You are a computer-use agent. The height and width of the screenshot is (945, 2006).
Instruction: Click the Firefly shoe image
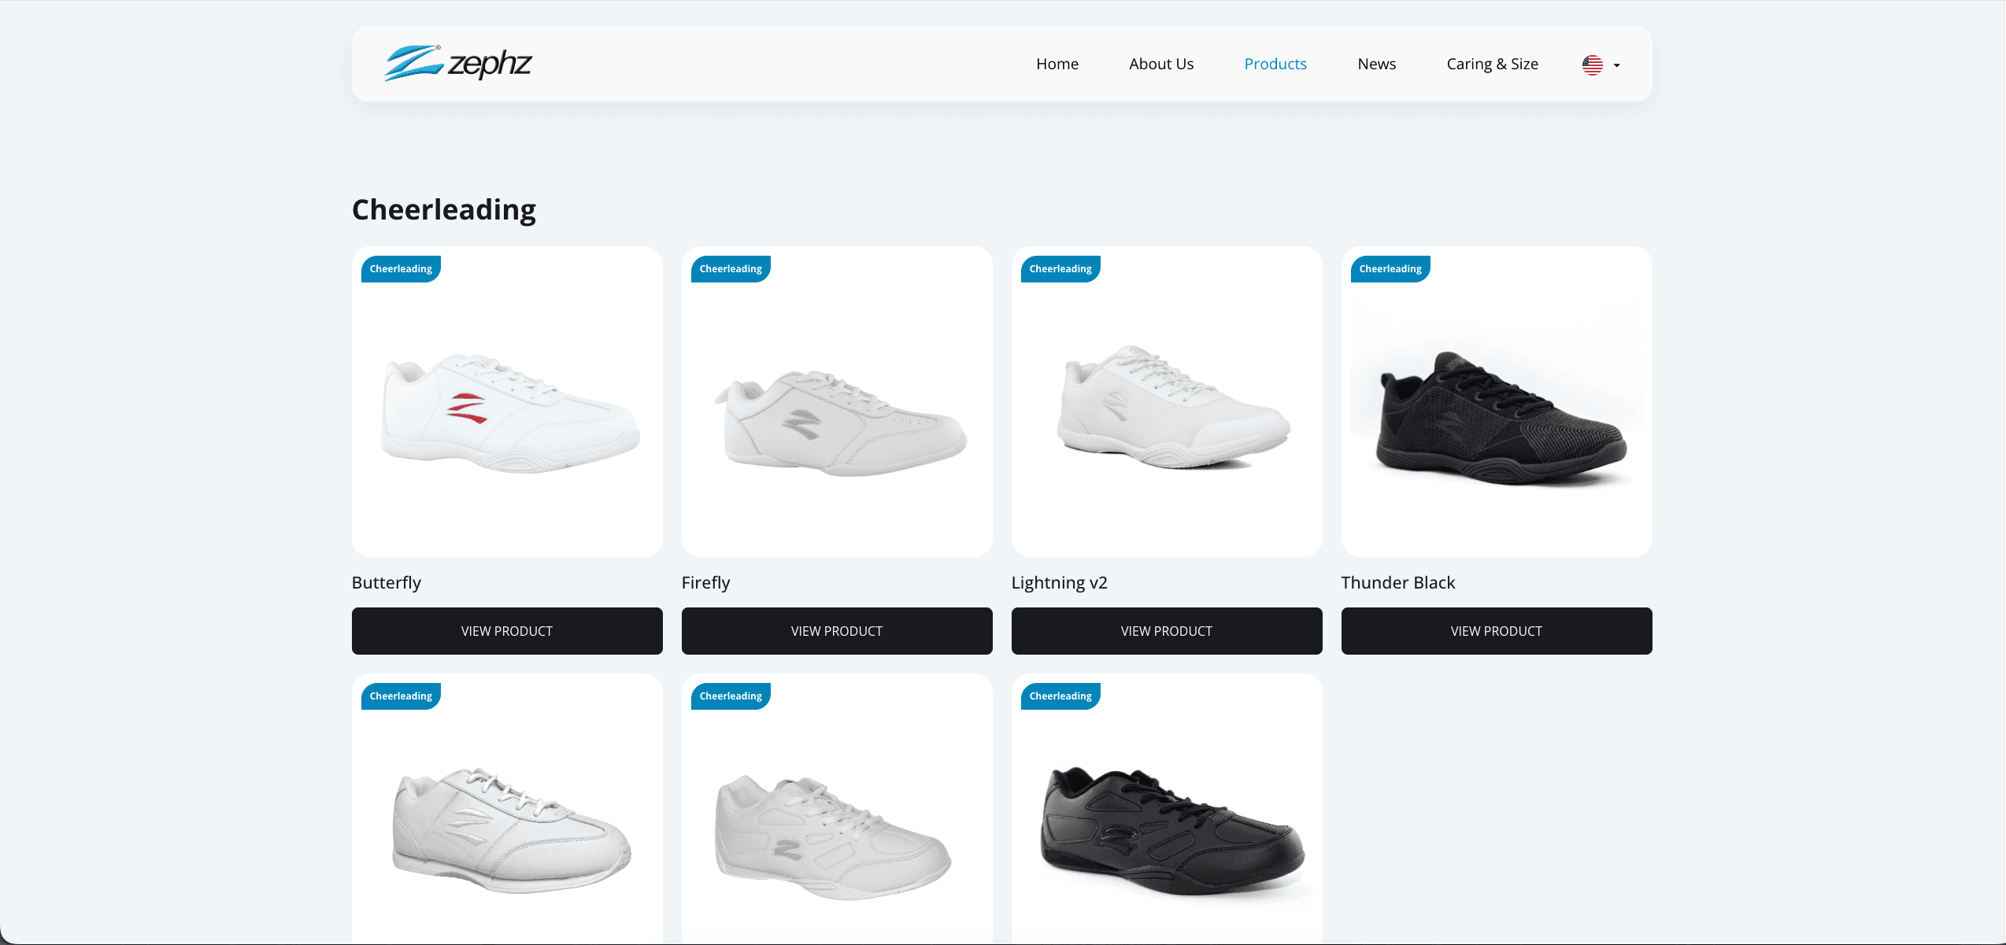click(x=840, y=423)
